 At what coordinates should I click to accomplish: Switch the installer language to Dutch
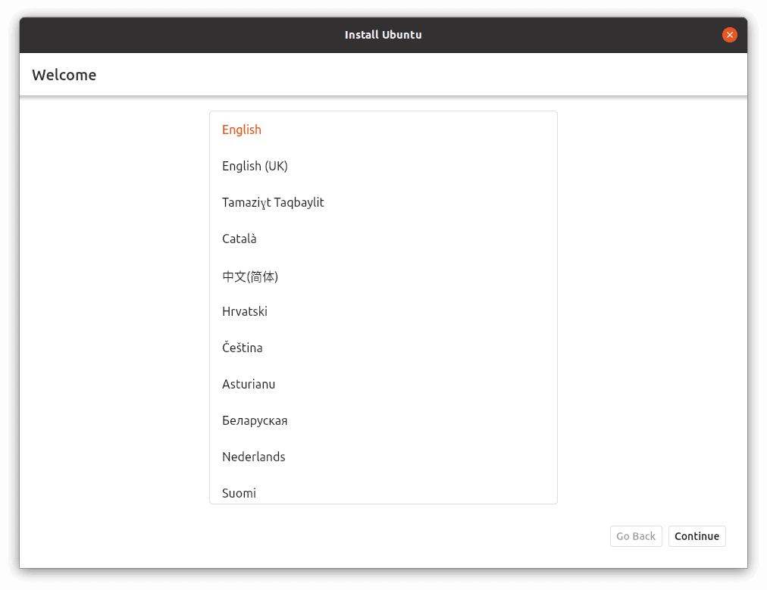tap(254, 457)
